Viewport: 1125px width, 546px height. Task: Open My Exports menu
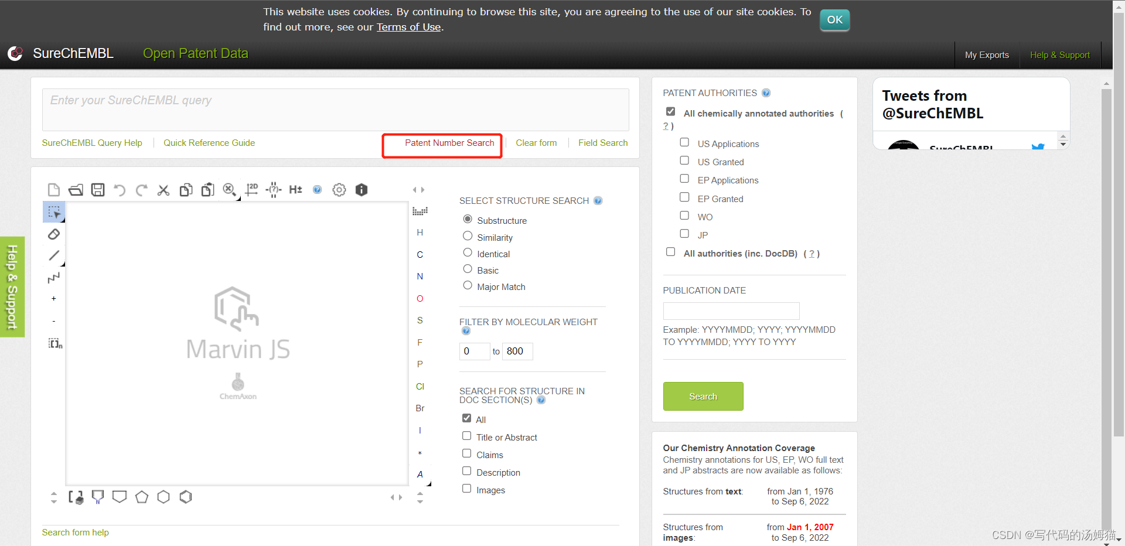tap(987, 55)
